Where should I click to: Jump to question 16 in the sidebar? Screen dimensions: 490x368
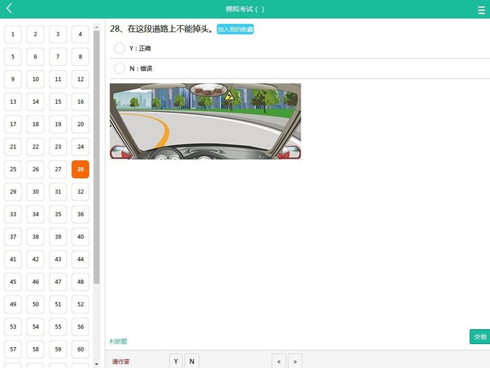[80, 102]
